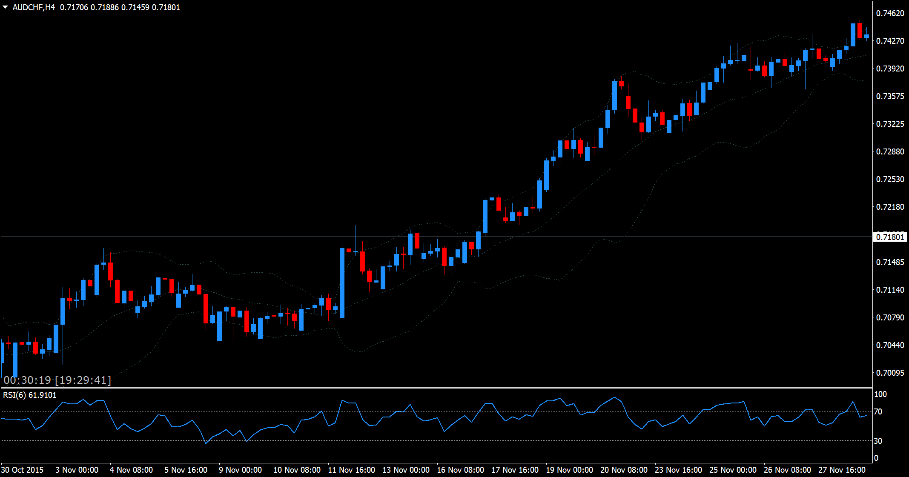Click the RSI 30 level label
The height and width of the screenshot is (477, 909).
878,441
